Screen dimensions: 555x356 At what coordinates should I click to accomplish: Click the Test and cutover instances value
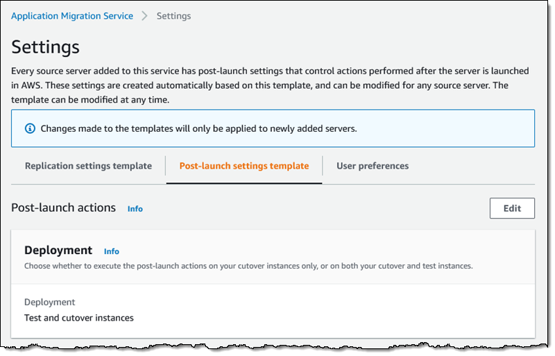(x=78, y=318)
